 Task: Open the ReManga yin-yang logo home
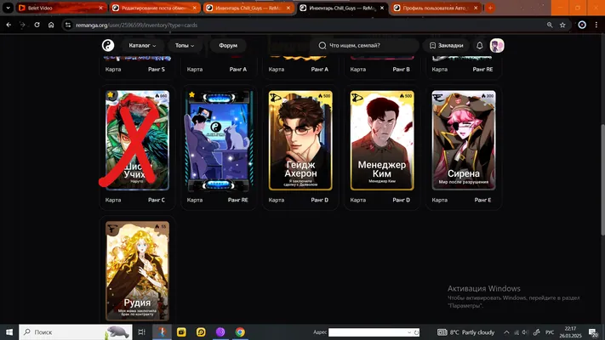coord(108,46)
